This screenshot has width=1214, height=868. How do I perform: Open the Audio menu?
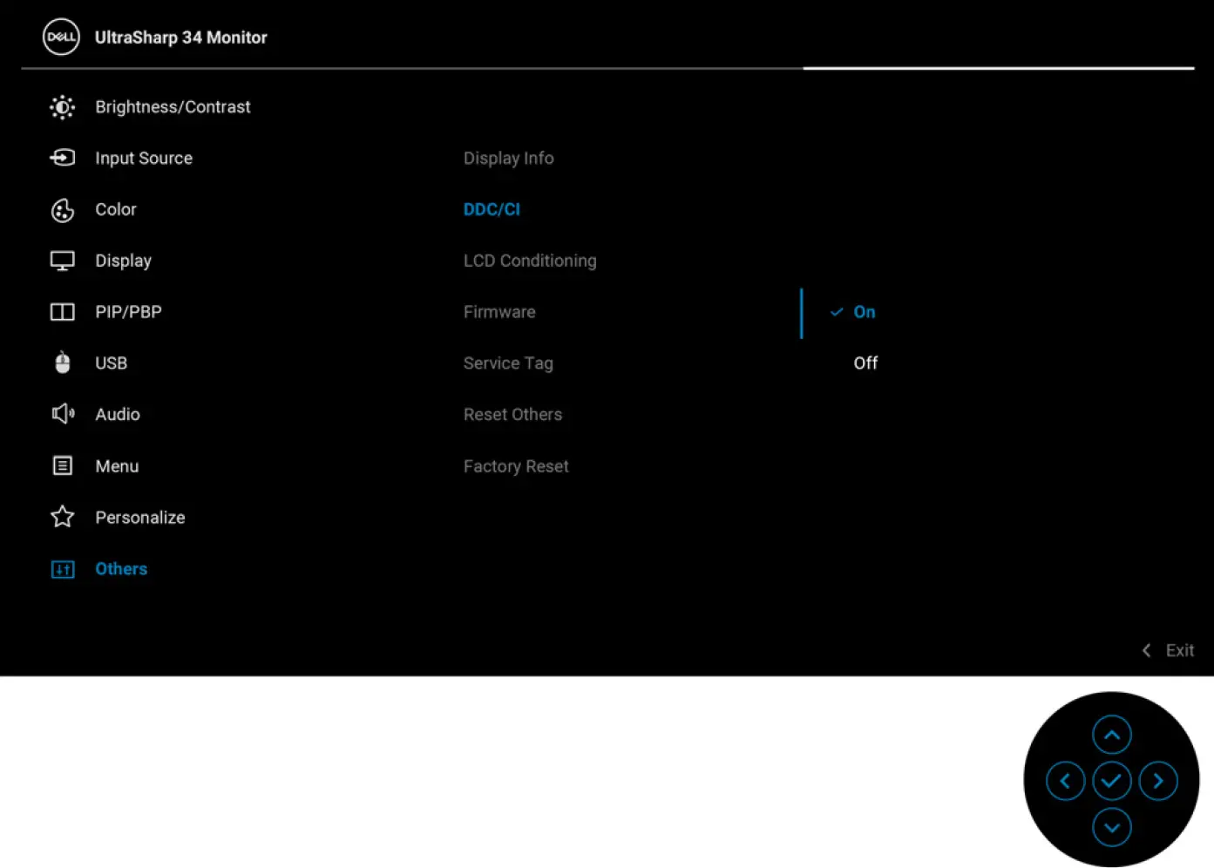pos(118,414)
